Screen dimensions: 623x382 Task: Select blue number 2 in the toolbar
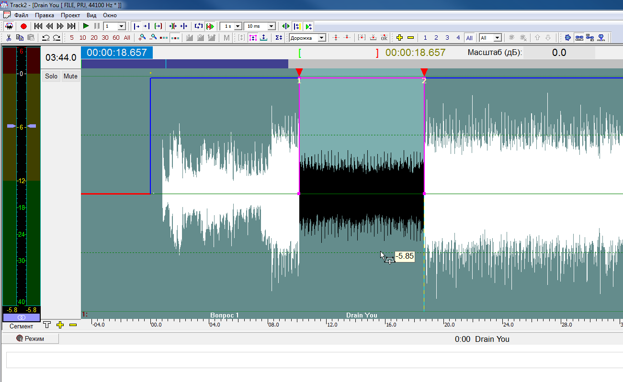coord(436,38)
